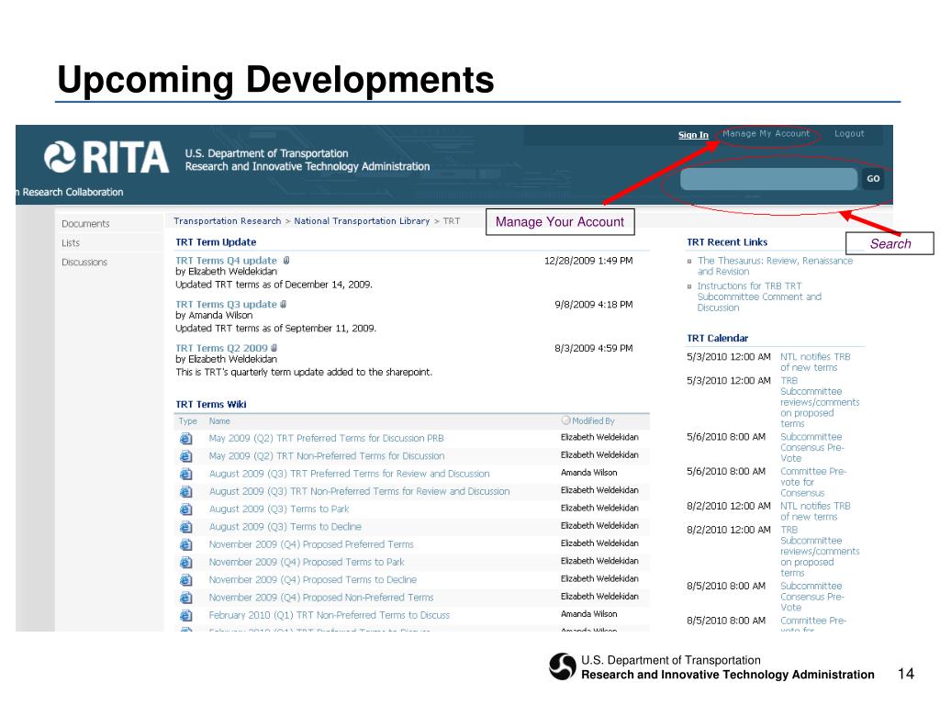Click wiki icon beside May 2009 Non-Preferred Terms
This screenshot has height=705, width=940.
coord(186,456)
